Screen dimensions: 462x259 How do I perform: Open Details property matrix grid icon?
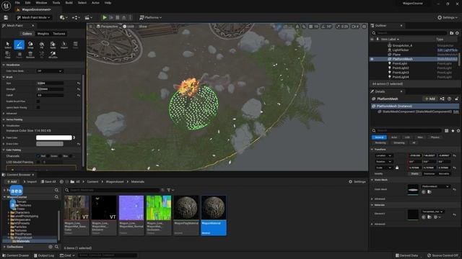coord(447,131)
